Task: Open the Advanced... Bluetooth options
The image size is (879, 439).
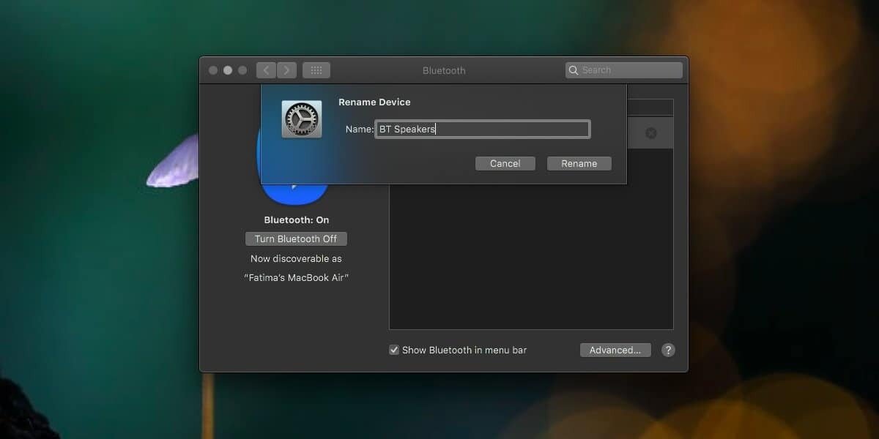Action: (x=615, y=350)
